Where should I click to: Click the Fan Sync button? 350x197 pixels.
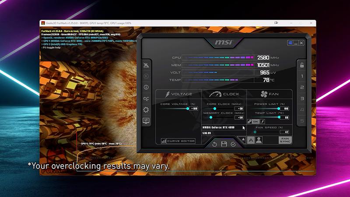click(x=284, y=140)
